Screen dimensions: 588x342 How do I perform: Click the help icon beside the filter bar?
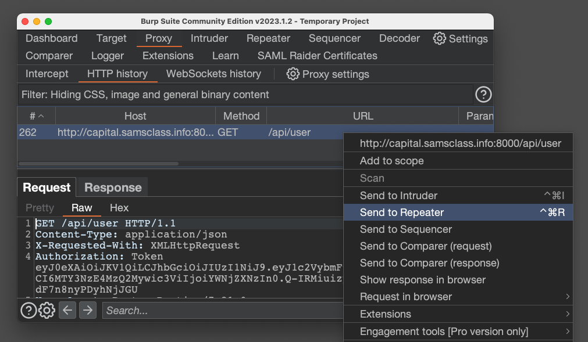[x=483, y=95]
